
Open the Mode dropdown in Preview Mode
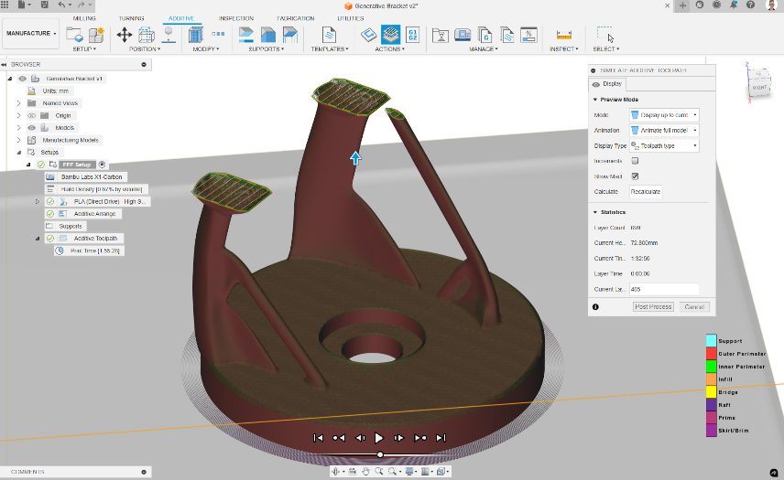[x=664, y=115]
